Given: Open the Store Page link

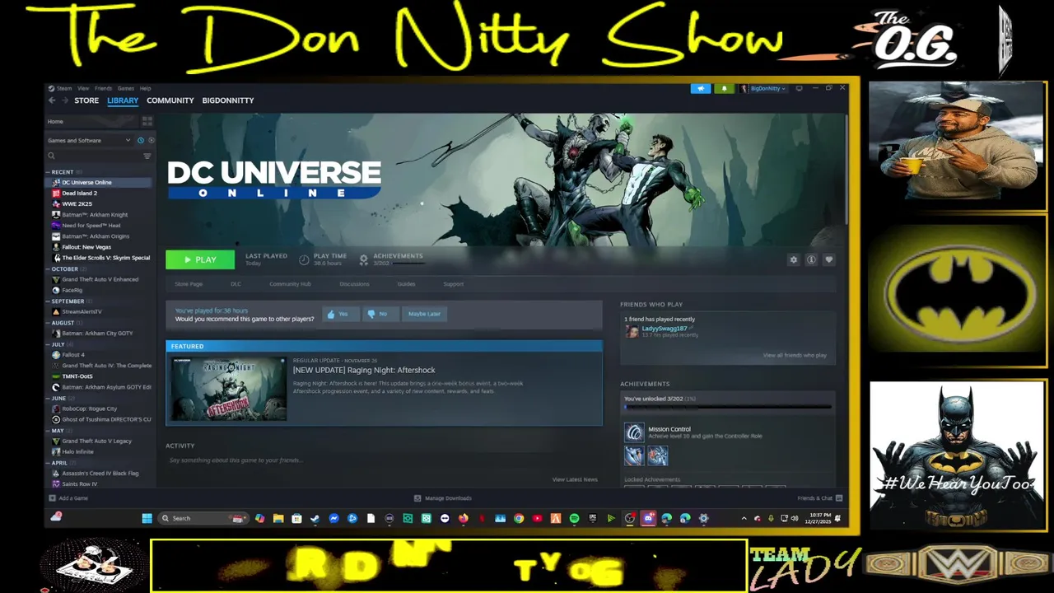Looking at the screenshot, I should pos(189,284).
